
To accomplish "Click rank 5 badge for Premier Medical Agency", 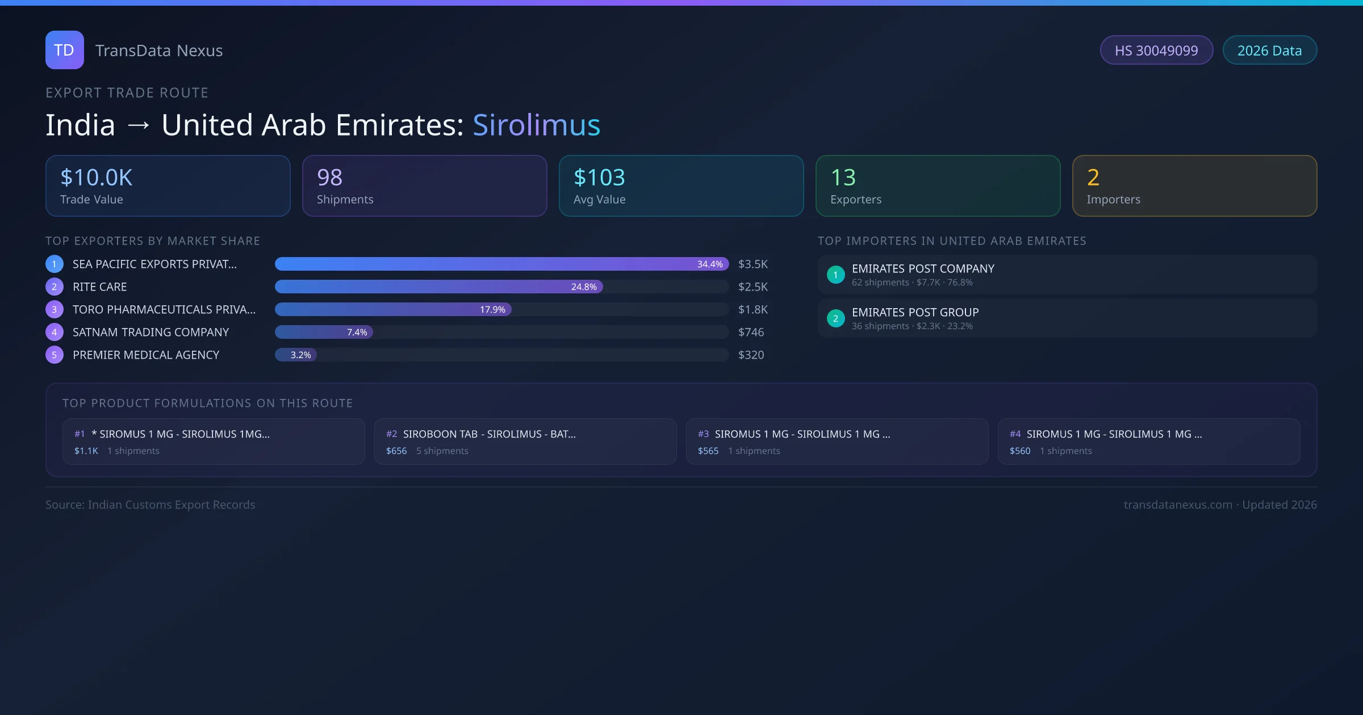I will point(55,355).
